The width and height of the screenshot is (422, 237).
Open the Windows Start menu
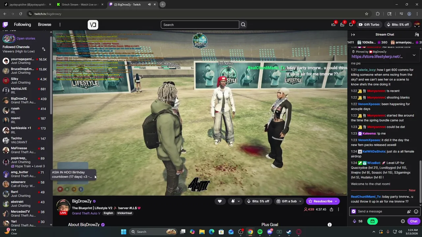[x=124, y=232]
